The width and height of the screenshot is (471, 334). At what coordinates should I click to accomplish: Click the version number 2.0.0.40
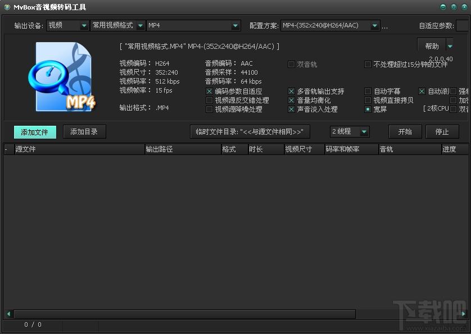[441, 59]
